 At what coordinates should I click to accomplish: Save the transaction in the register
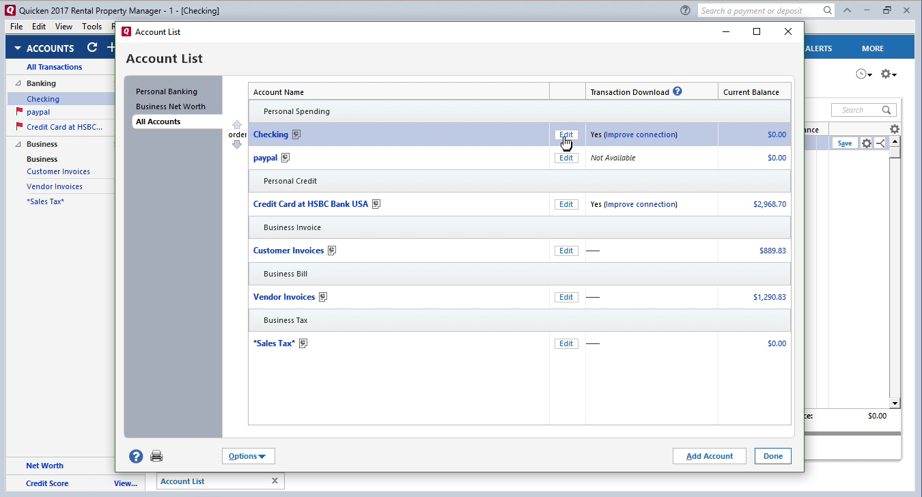(845, 143)
